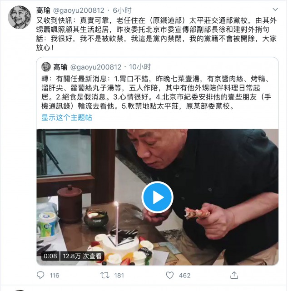Open the quoted tweet text body
The width and height of the screenshot is (288, 291).
(156, 92)
